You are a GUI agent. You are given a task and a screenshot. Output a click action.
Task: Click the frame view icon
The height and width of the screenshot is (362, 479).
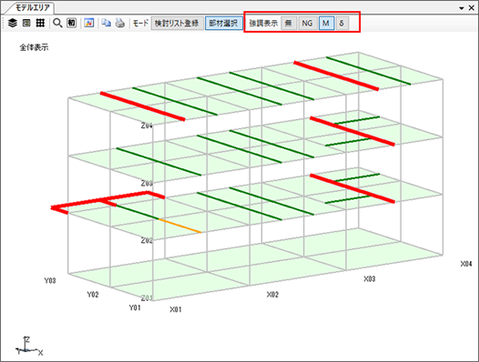[x=26, y=23]
